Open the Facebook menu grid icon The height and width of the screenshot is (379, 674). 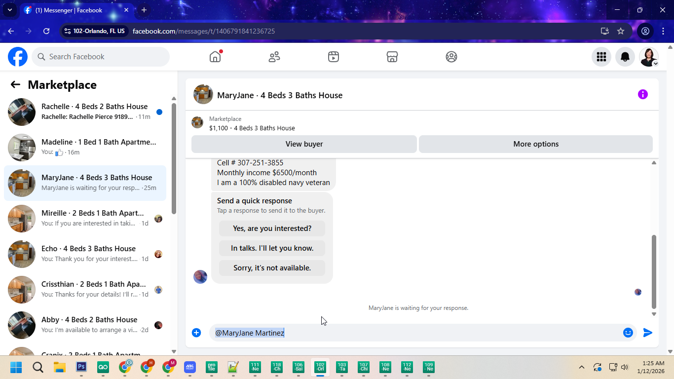[x=601, y=57]
